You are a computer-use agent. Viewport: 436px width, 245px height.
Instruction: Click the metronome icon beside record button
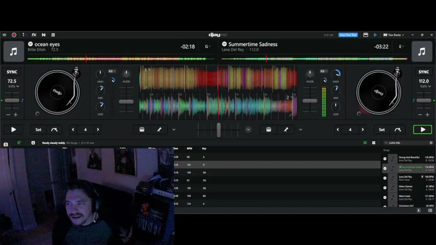(x=23, y=35)
